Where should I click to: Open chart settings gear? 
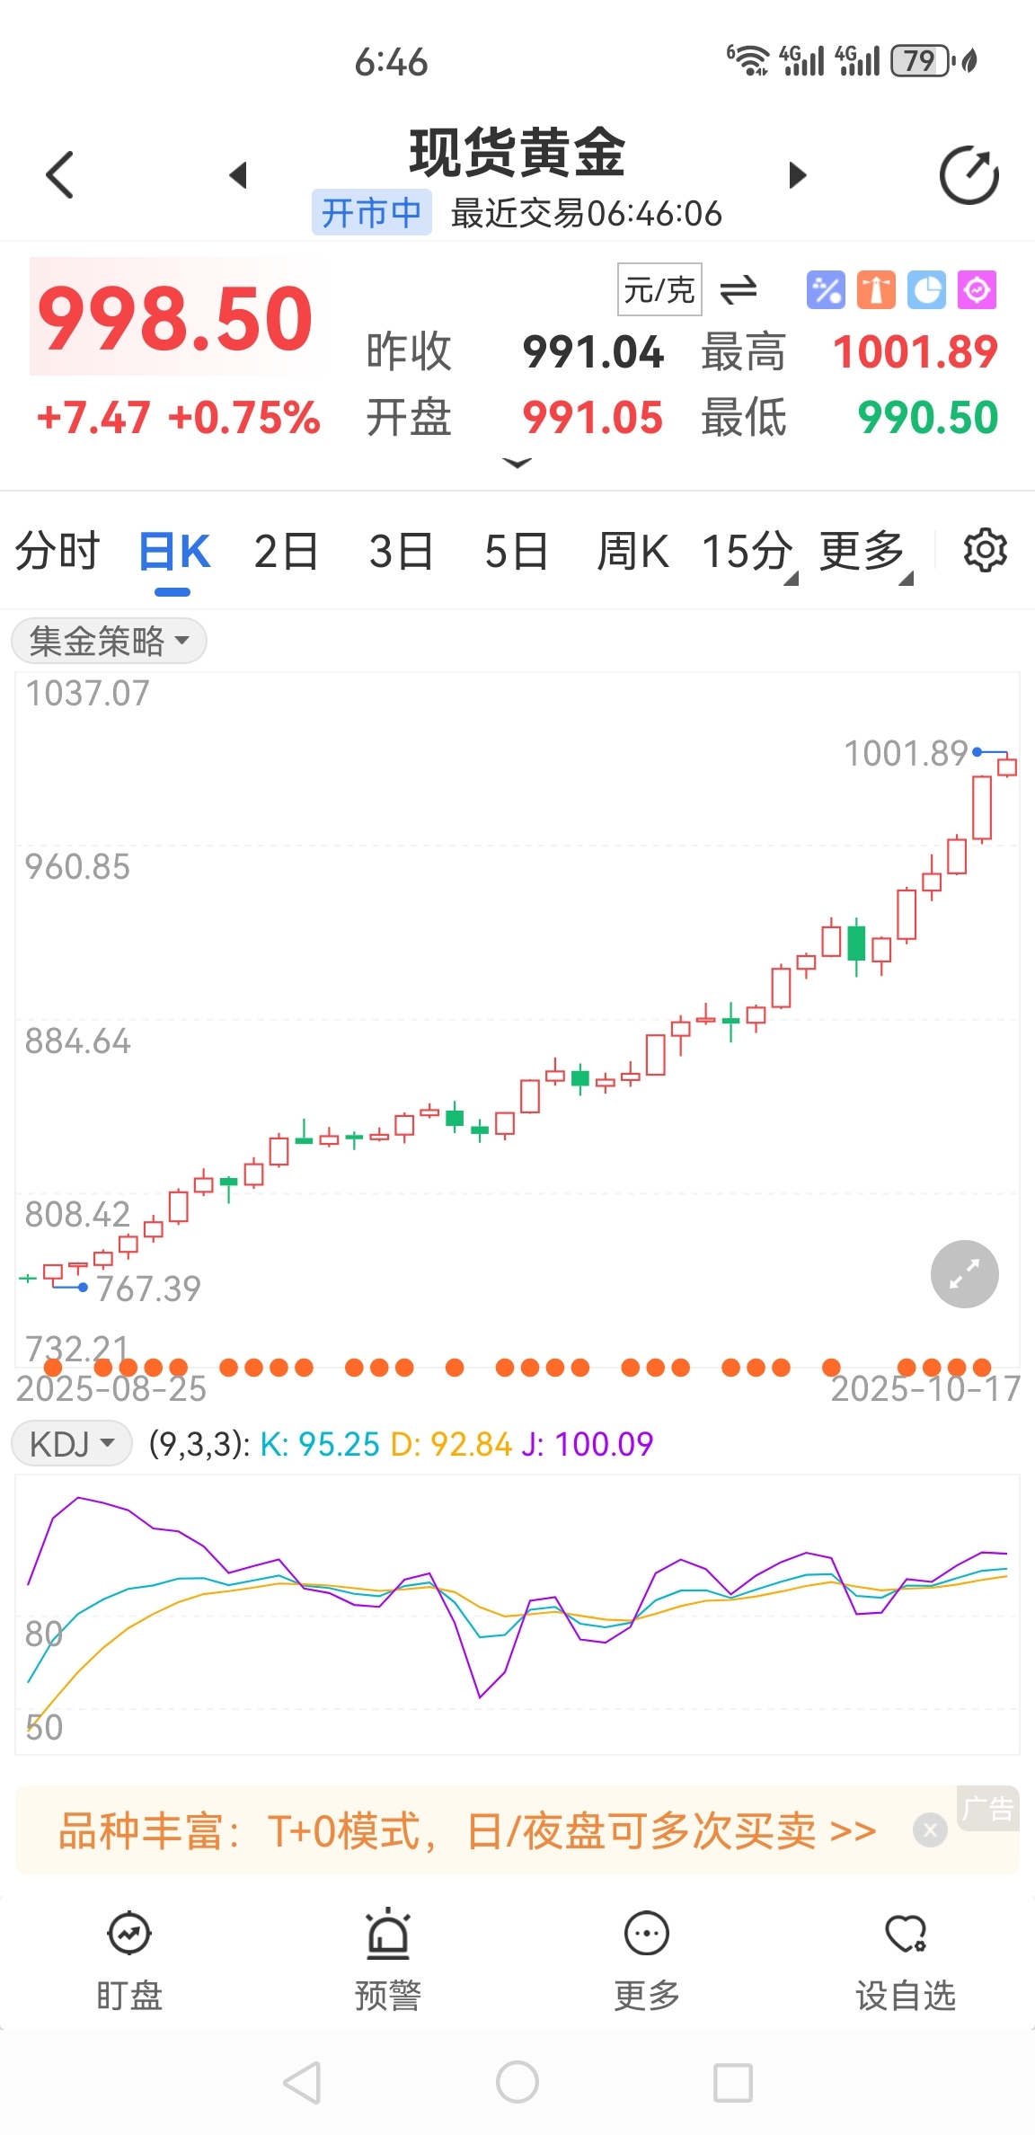[985, 550]
